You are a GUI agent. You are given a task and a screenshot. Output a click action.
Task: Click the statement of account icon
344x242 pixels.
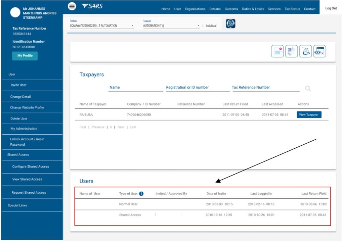pos(291,51)
